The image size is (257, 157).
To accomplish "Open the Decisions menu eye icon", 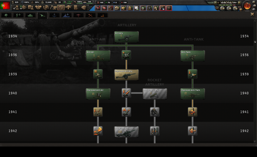I will [24, 8].
